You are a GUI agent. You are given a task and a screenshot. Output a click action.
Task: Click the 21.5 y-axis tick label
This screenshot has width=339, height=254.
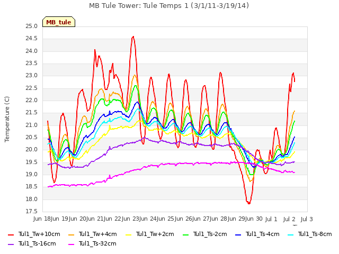(x=32, y=113)
